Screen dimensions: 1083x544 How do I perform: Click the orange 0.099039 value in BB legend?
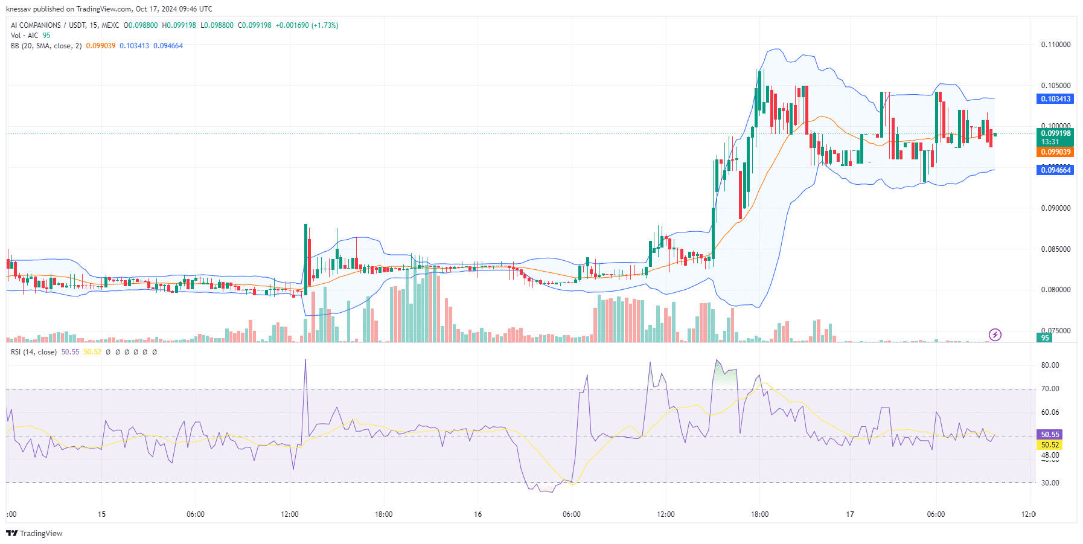click(x=100, y=46)
